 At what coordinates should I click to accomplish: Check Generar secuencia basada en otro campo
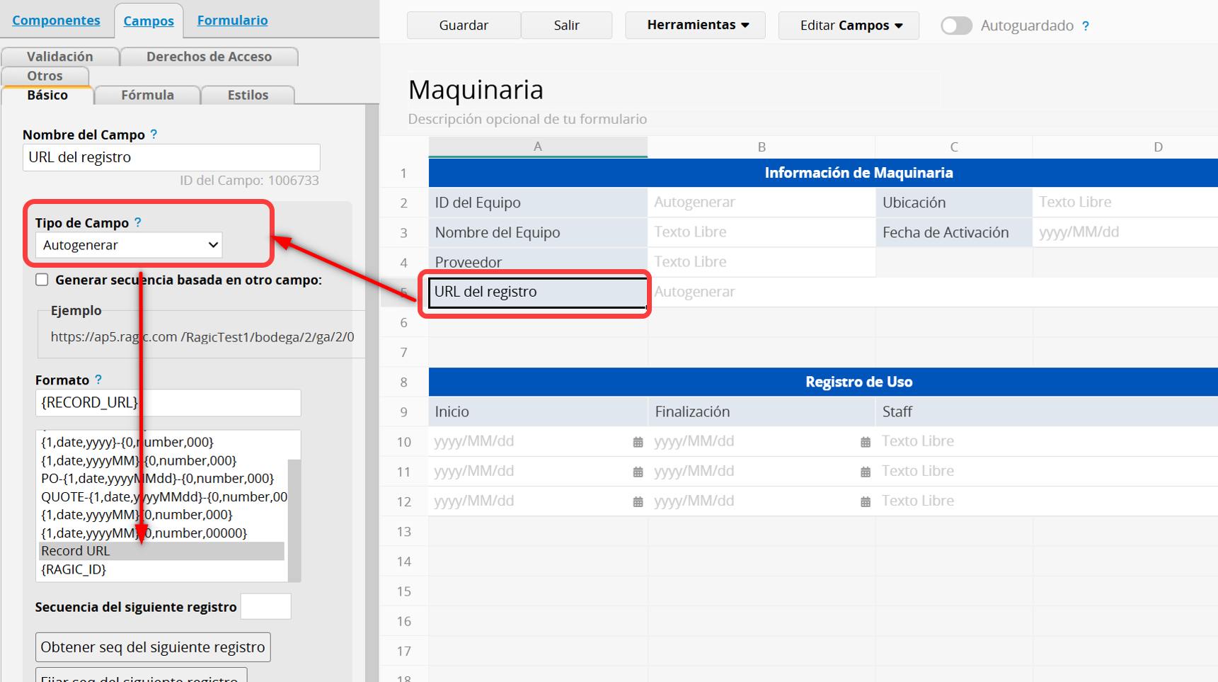point(42,280)
